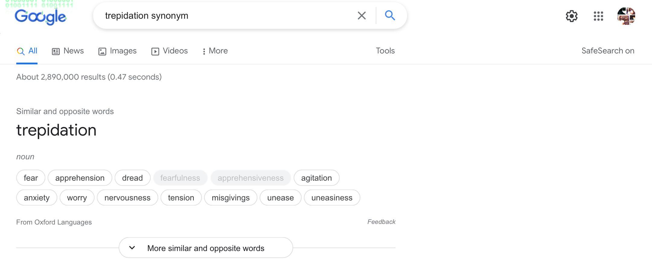Clear the search box with X icon
The width and height of the screenshot is (652, 268).
[x=362, y=16]
